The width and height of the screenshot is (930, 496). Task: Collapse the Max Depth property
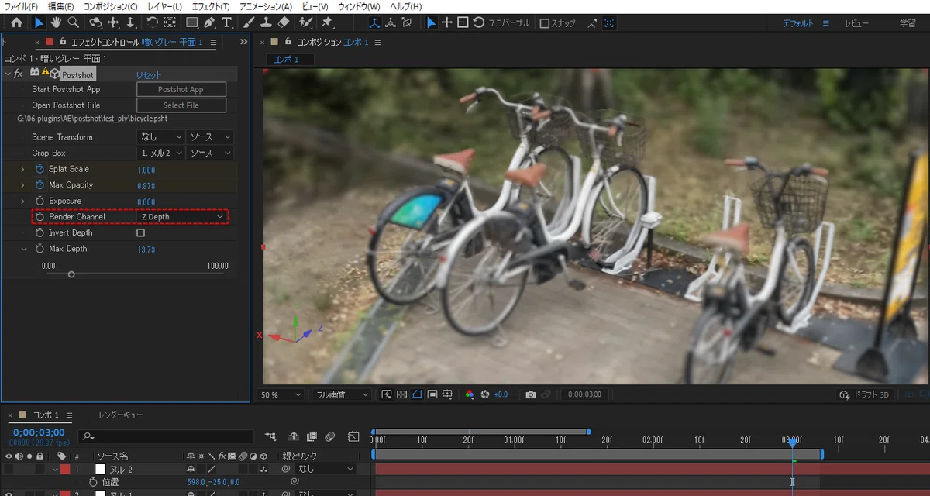(x=23, y=249)
